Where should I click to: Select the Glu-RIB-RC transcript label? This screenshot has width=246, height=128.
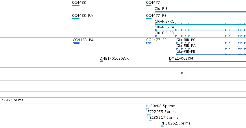(x=164, y=21)
